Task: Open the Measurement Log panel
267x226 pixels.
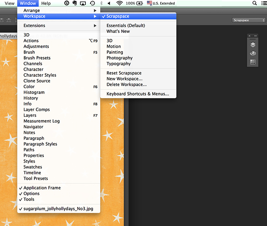Action: pos(59,121)
